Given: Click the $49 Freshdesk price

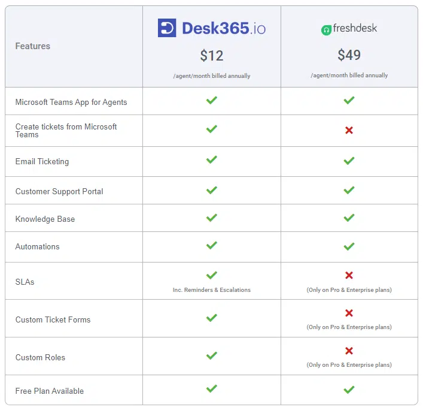Looking at the screenshot, I should point(349,55).
